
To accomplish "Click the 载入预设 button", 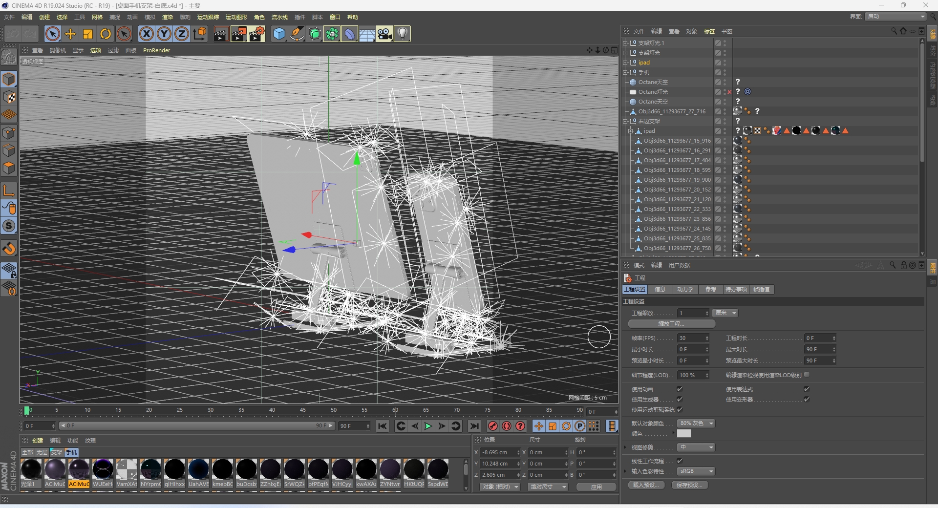I will [647, 485].
